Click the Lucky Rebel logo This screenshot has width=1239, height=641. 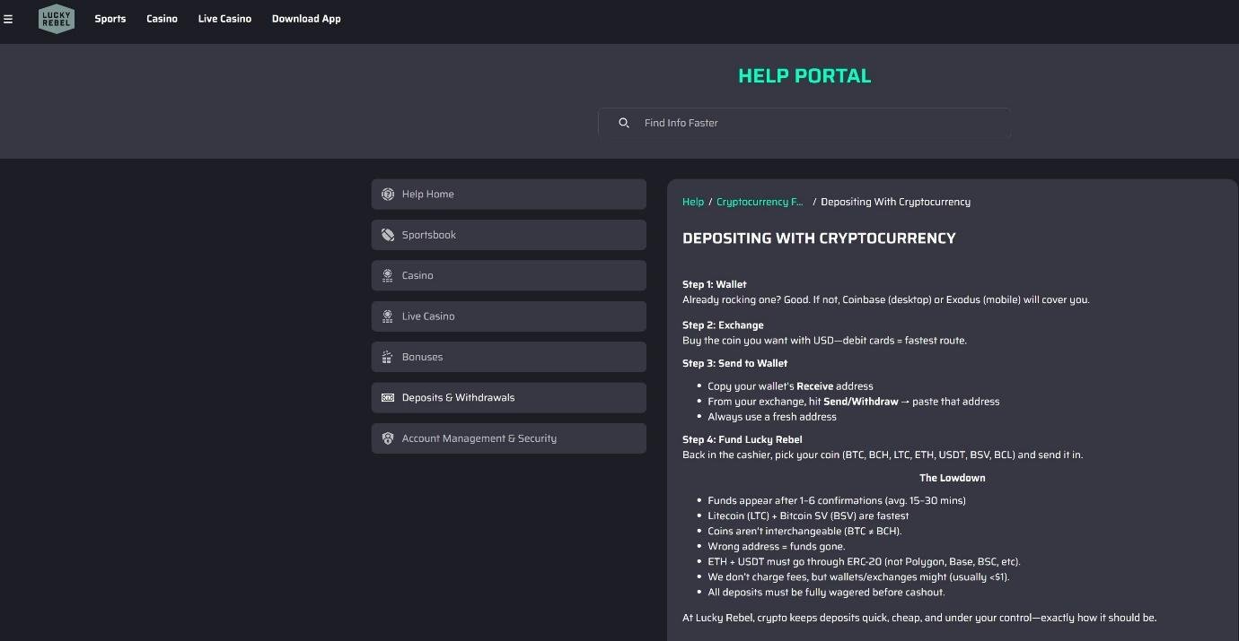[x=57, y=19]
